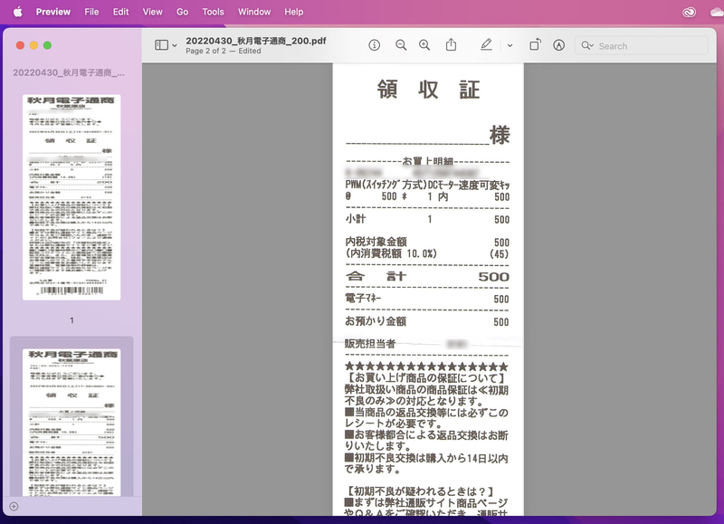This screenshot has width=724, height=524.
Task: Open the Help menu
Action: pyautogui.click(x=293, y=12)
